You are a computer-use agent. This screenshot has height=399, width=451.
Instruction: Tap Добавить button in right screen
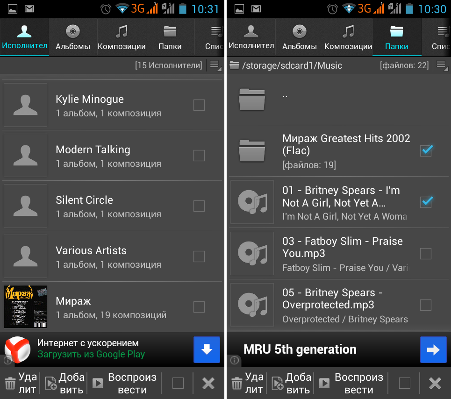[x=292, y=383]
